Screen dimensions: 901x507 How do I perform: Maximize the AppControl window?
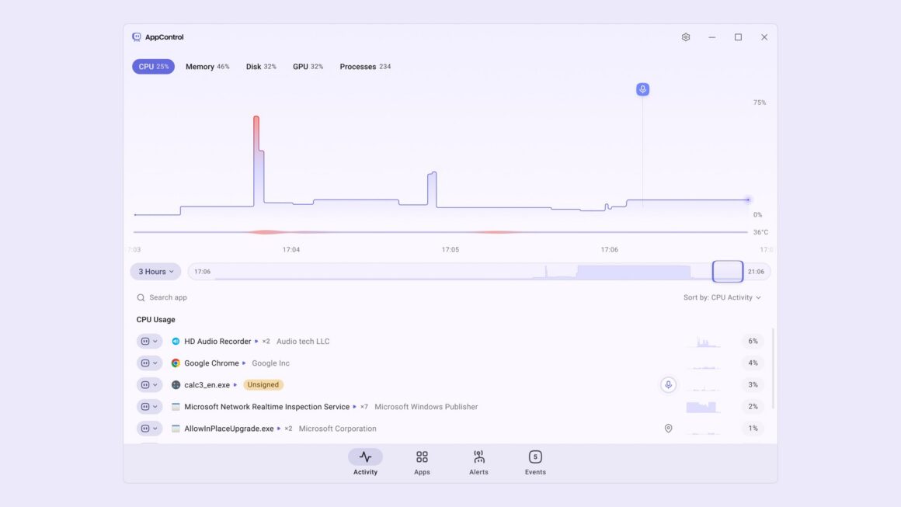tap(738, 36)
